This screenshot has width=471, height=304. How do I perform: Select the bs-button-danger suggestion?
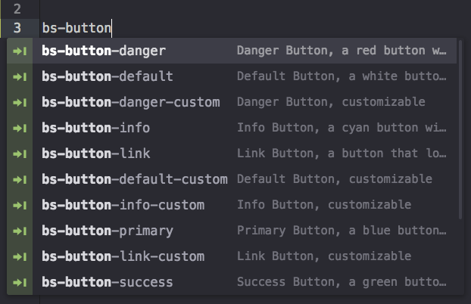click(232, 51)
